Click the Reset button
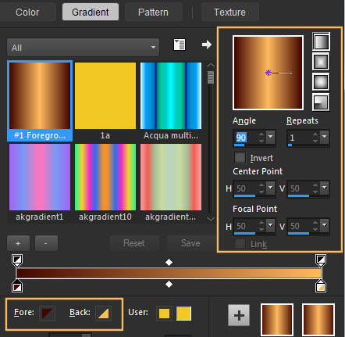 pos(134,243)
